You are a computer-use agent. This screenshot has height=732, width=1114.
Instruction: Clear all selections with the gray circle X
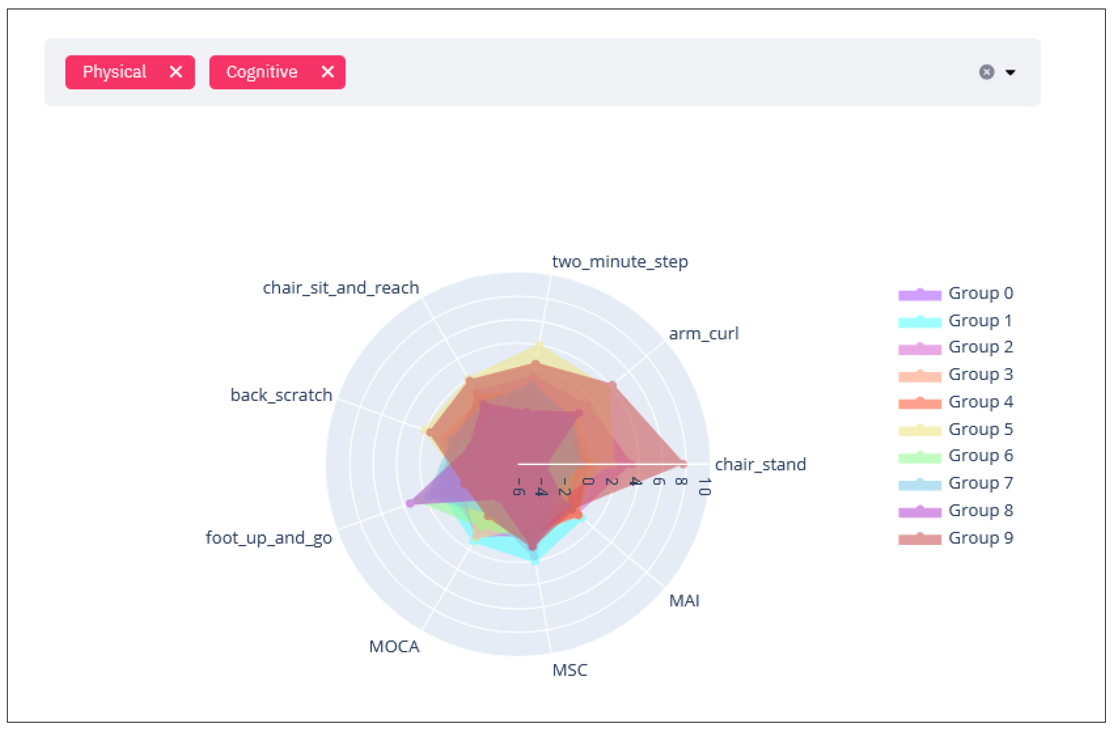tap(986, 72)
